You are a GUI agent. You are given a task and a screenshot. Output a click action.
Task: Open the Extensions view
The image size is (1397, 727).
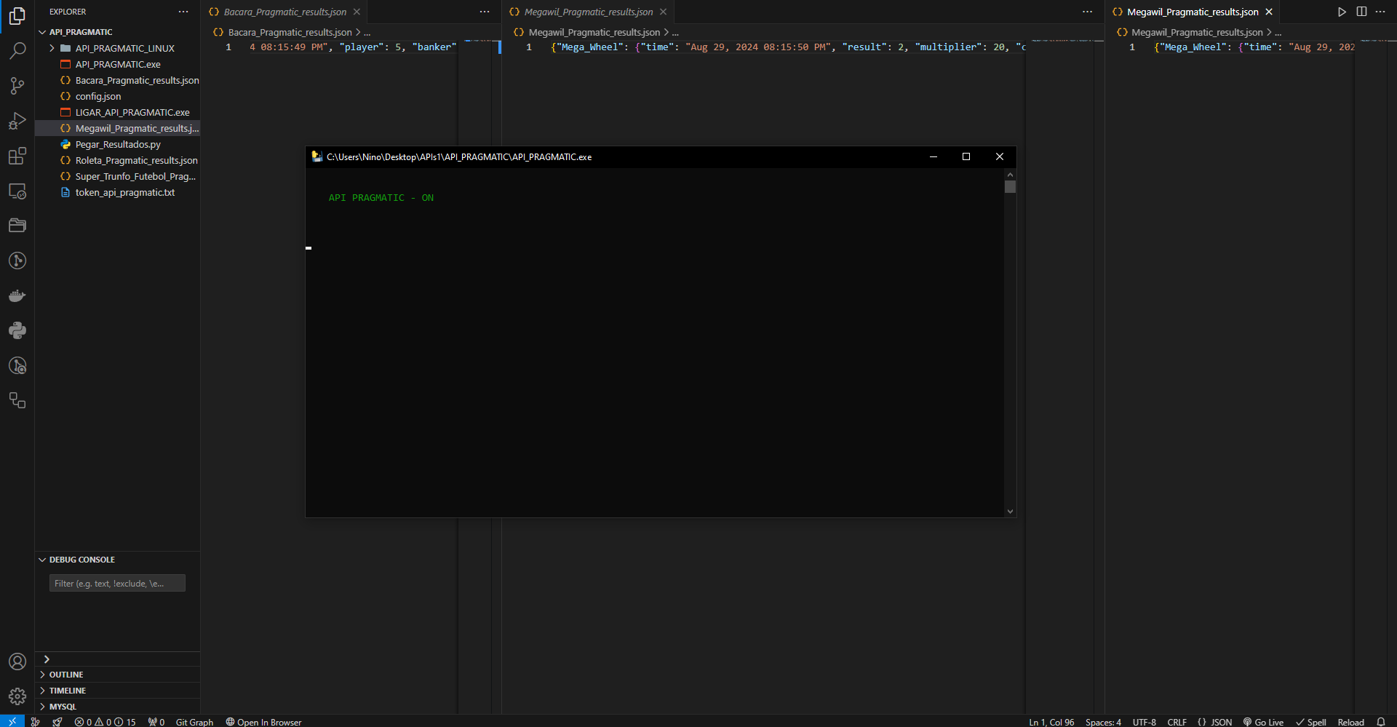click(17, 156)
